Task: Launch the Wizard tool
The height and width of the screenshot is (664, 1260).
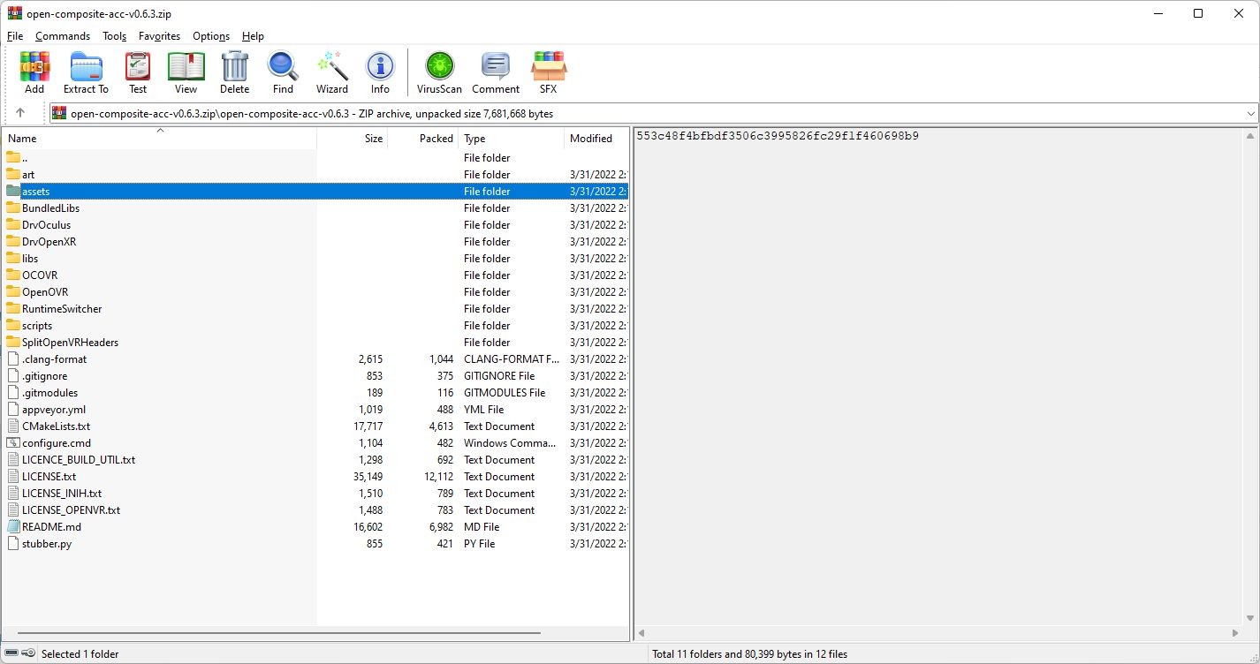Action: pos(332,72)
